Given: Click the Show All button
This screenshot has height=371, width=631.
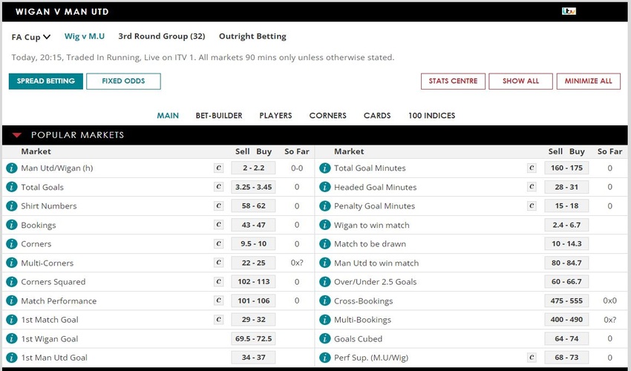Looking at the screenshot, I should (x=520, y=81).
